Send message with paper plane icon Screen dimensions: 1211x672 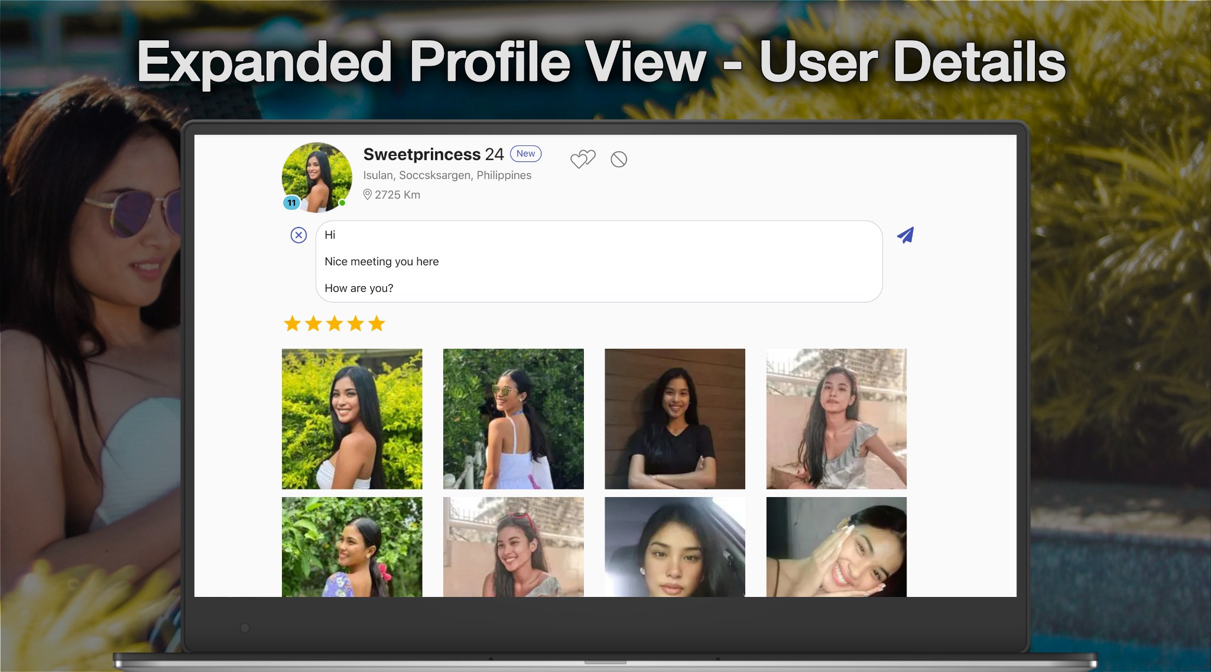point(905,235)
